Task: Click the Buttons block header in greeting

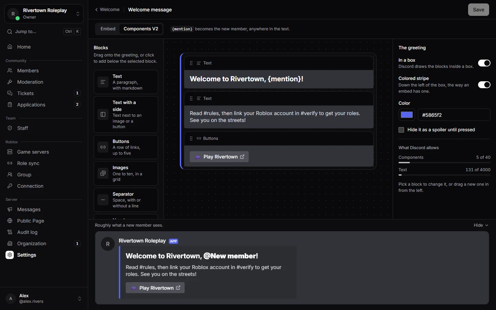Action: 279,138
